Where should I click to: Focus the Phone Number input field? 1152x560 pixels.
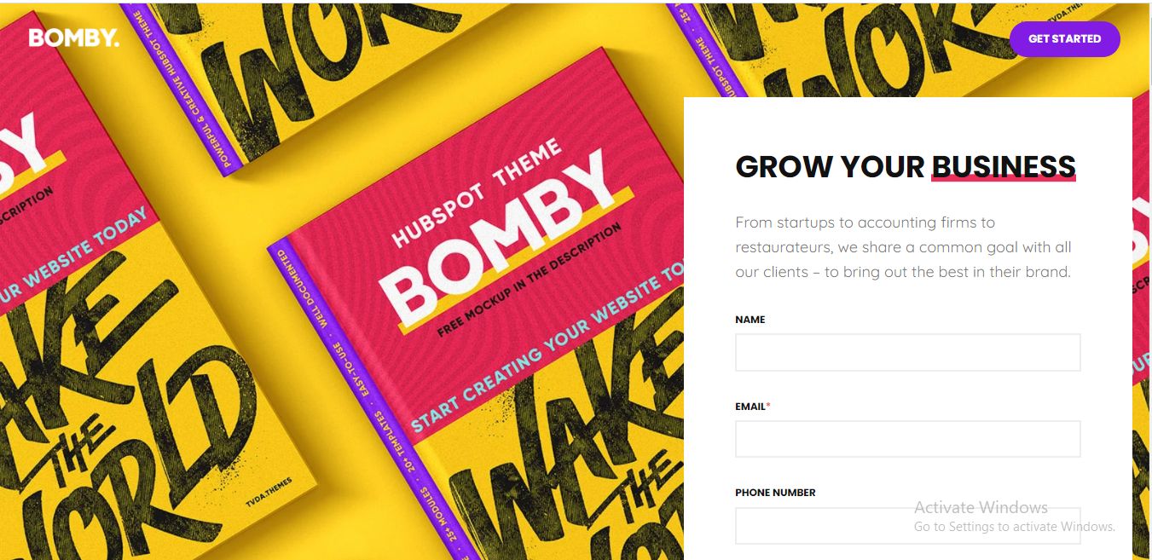907,526
